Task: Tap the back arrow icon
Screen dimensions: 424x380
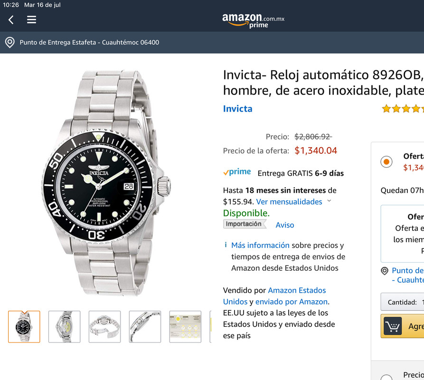Action: point(11,20)
